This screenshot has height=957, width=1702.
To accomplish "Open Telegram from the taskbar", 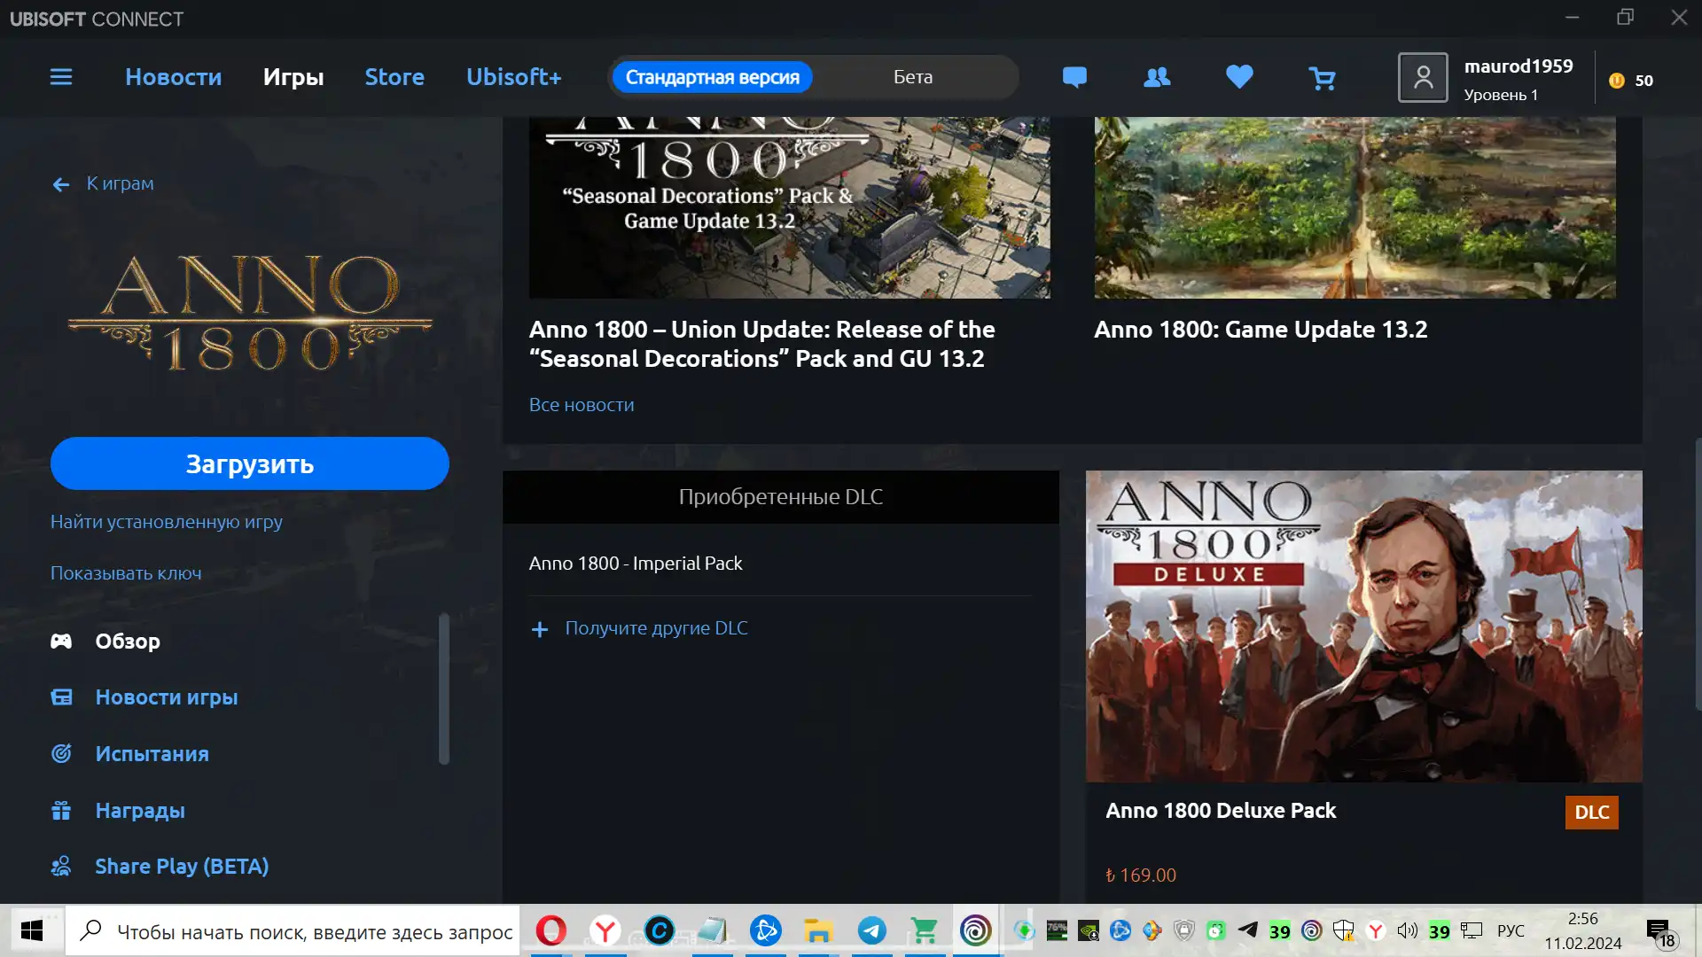I will point(871,930).
